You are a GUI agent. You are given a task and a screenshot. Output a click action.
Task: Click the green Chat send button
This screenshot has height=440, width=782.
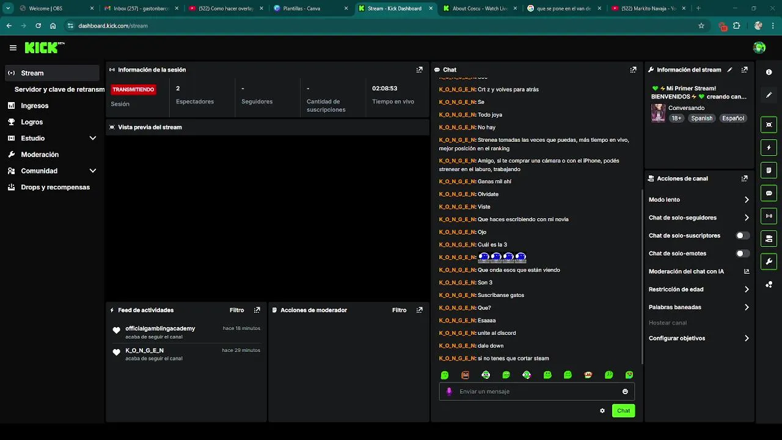(x=623, y=411)
